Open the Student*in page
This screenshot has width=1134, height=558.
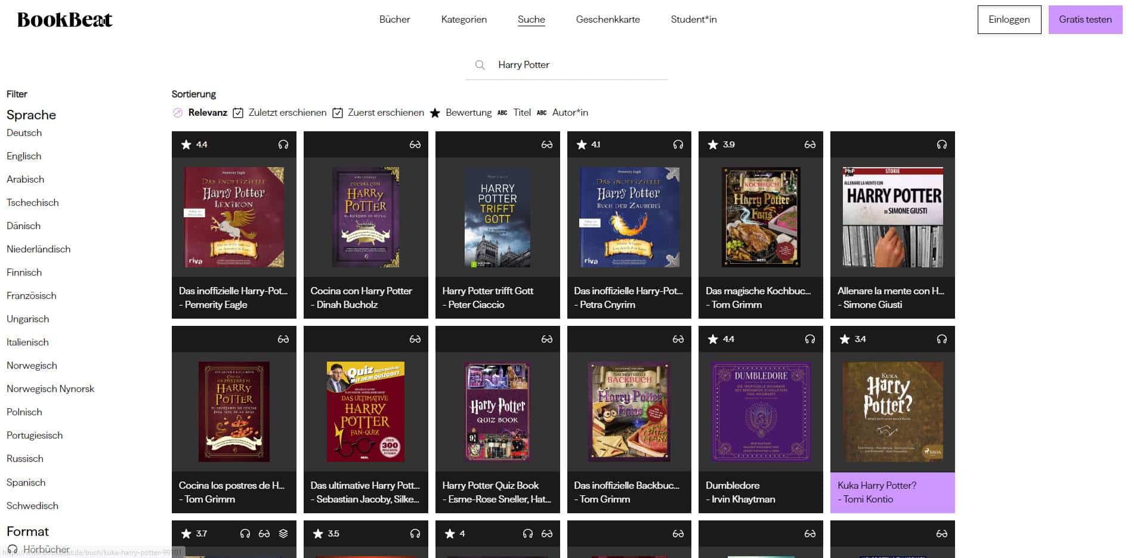click(693, 19)
